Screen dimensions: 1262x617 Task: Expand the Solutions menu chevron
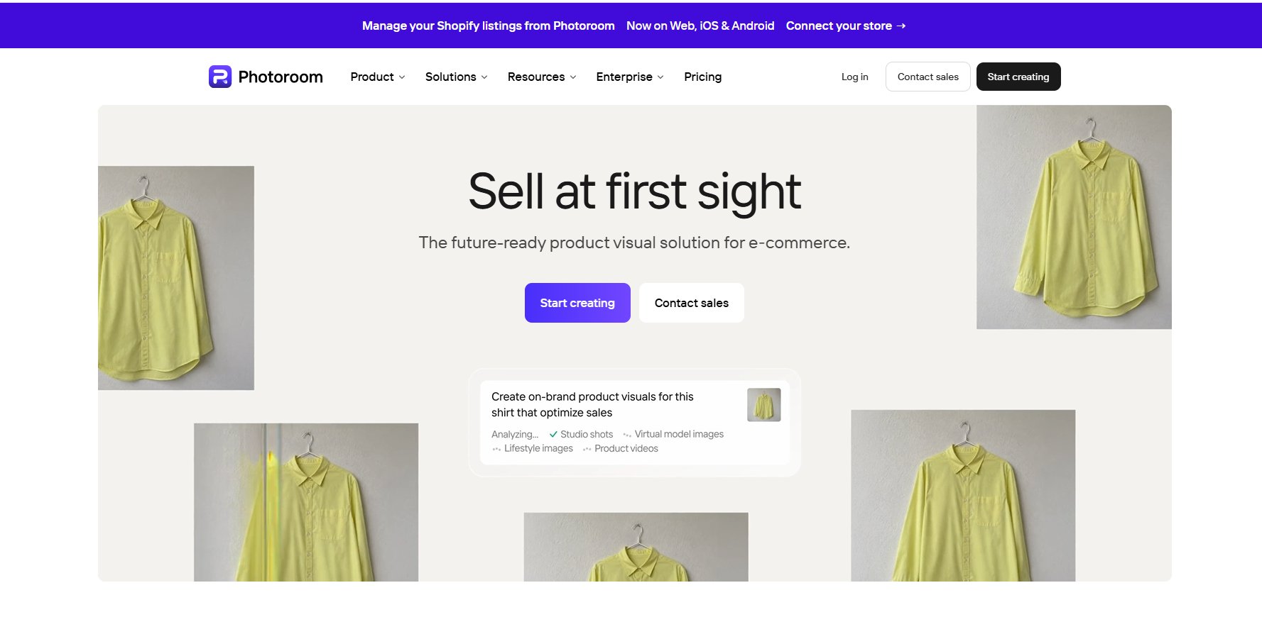484,77
